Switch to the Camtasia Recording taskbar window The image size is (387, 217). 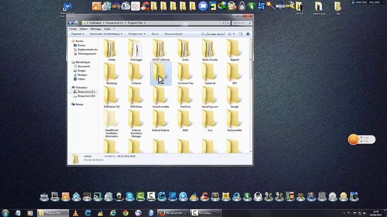[206, 213]
